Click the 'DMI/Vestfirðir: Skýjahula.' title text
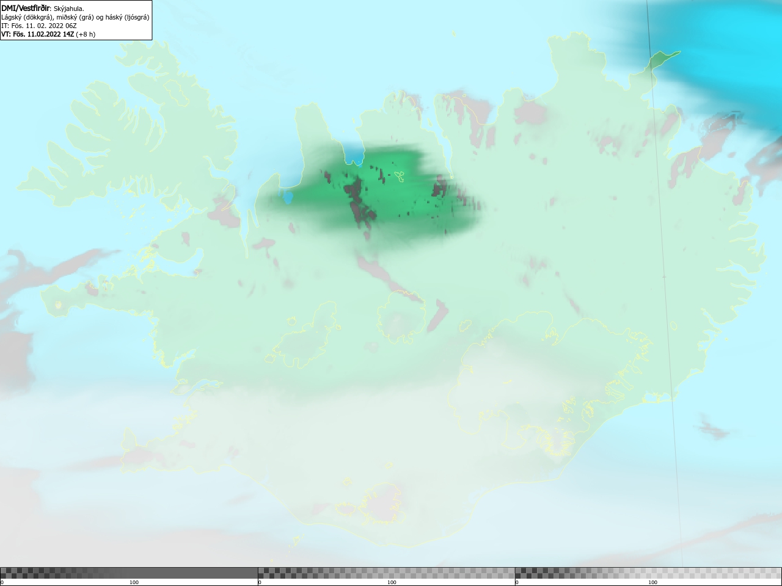The image size is (782, 586). (x=43, y=8)
